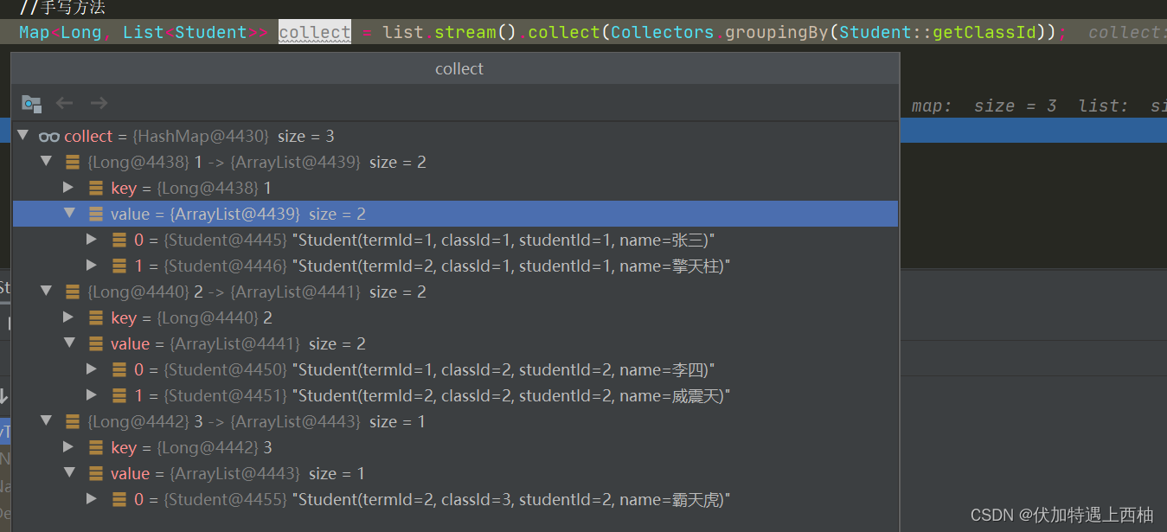Viewport: 1167px width, 532px height.
Task: Click the glasses watch icon beside collect
Action: (x=49, y=137)
